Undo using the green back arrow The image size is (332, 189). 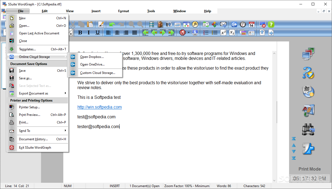[112, 24]
